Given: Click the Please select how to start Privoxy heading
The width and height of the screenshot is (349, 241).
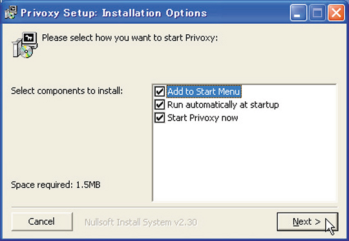Looking at the screenshot, I should click(x=130, y=38).
